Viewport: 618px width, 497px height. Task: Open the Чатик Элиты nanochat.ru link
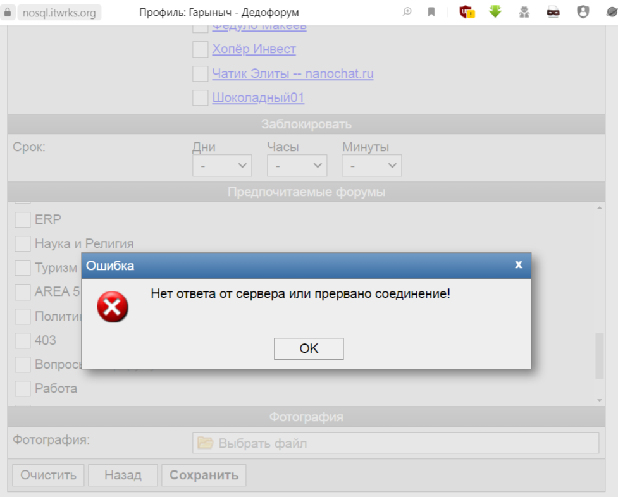point(293,74)
